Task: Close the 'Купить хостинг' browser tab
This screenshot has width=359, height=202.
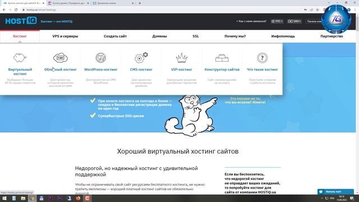Action: (43, 3)
